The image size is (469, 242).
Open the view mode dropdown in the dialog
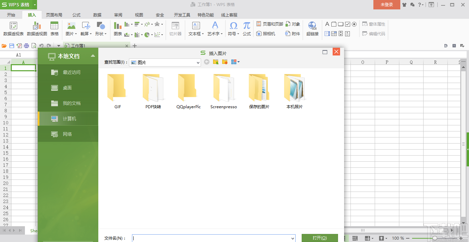235,62
